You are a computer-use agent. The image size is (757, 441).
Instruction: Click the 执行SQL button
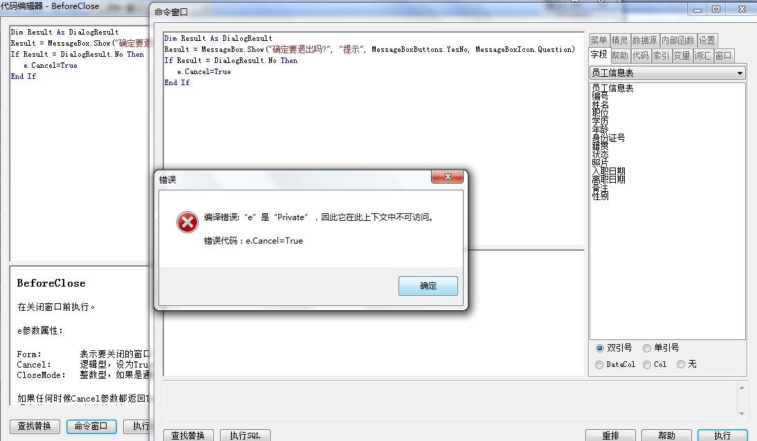coord(245,435)
